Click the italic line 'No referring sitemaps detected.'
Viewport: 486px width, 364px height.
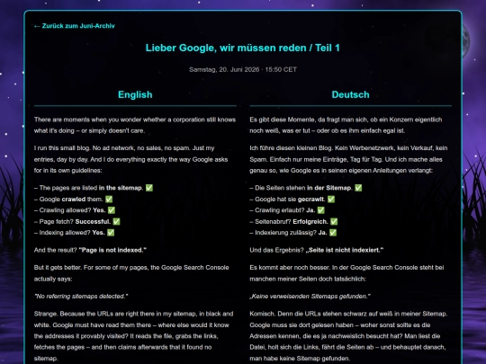pos(81,297)
